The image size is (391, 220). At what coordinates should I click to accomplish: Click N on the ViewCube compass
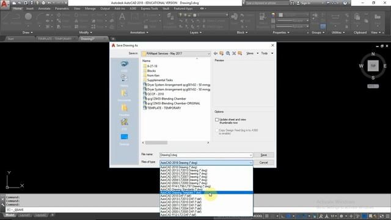tap(373, 54)
